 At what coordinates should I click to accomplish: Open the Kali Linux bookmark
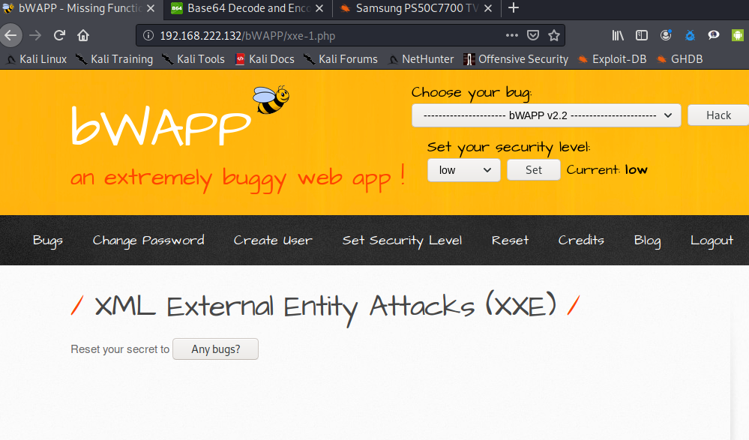click(x=36, y=59)
